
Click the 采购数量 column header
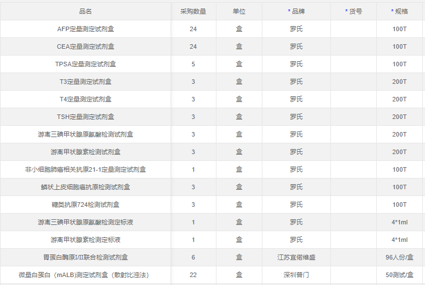coord(193,11)
